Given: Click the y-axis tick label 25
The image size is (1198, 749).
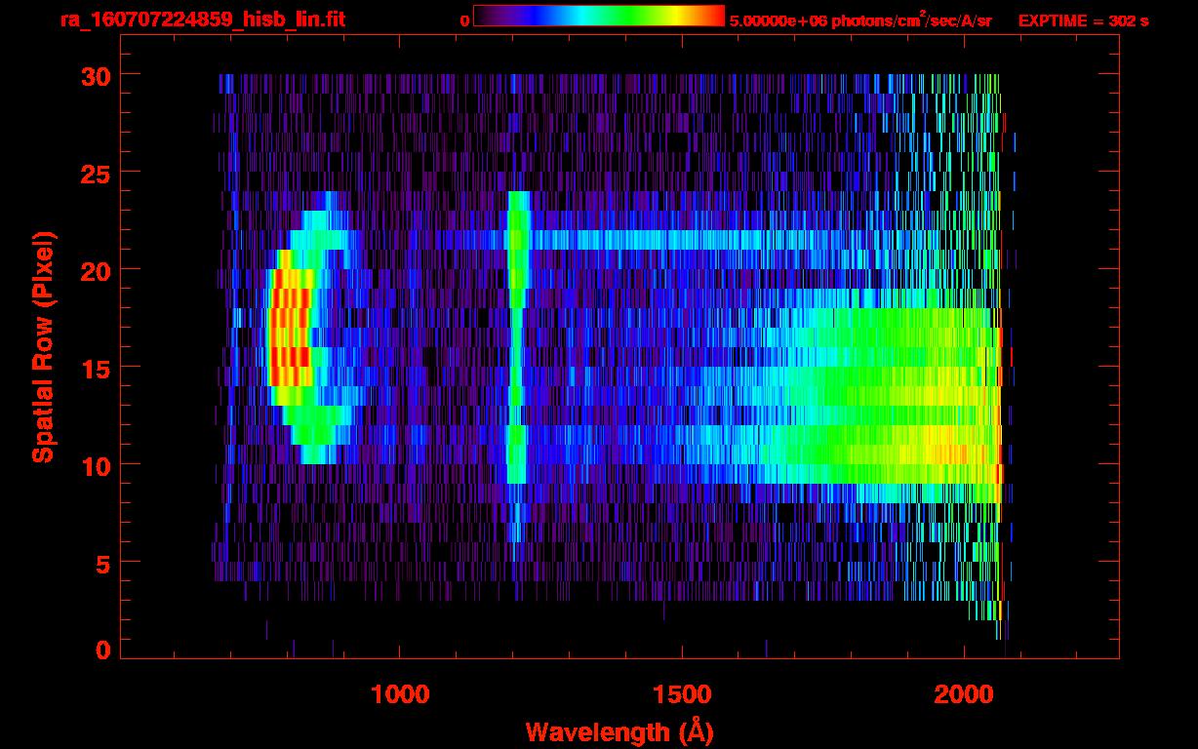Looking at the screenshot, I should [x=95, y=173].
